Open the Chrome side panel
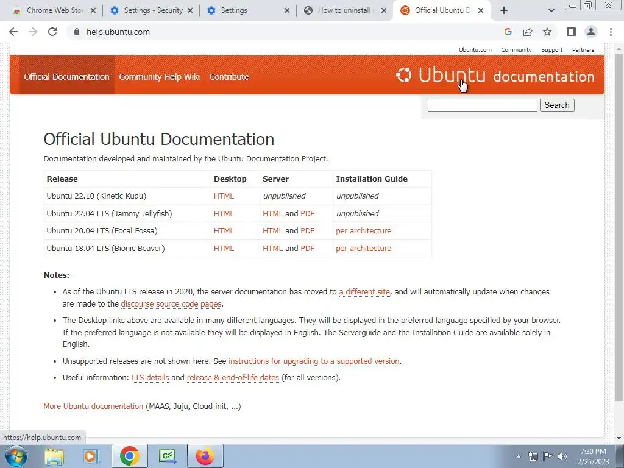 [572, 32]
